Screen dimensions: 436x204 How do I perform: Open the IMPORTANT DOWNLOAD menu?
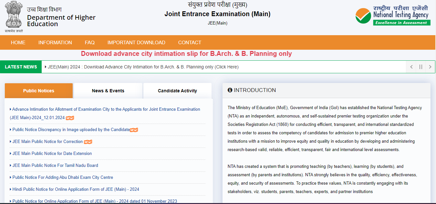tap(136, 43)
